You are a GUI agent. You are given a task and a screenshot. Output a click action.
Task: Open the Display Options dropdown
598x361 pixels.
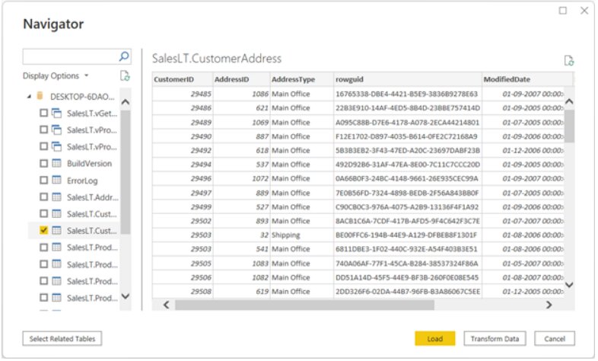coord(56,76)
